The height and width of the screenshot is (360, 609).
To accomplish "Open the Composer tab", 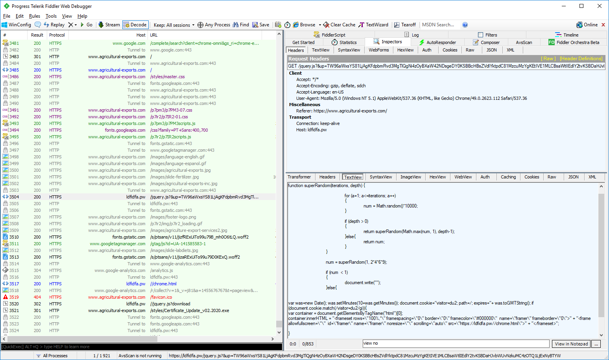I will (x=486, y=42).
